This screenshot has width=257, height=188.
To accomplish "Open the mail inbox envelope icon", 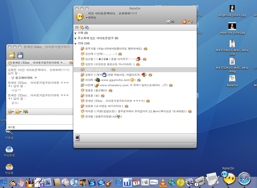I will 168,21.
